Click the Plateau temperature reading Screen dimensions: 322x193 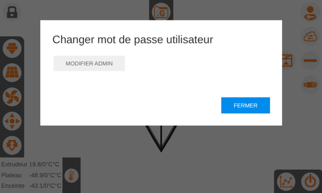click(x=31, y=175)
